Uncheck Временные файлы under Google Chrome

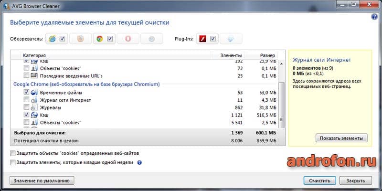click(27, 92)
